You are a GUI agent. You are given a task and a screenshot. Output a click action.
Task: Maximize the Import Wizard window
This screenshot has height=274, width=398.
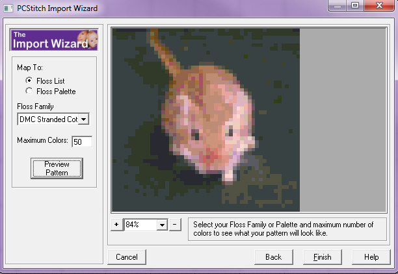point(355,5)
